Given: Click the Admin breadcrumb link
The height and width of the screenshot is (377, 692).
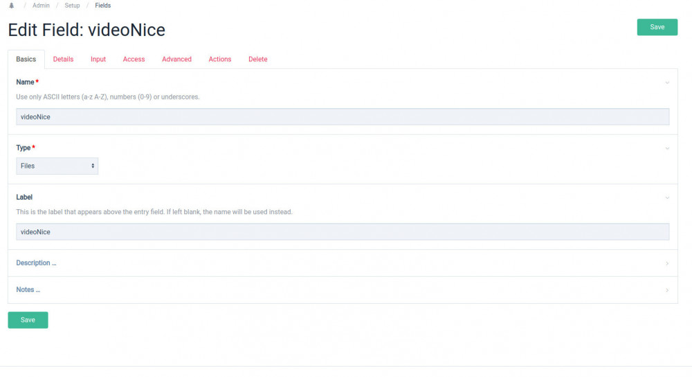Looking at the screenshot, I should point(40,6).
